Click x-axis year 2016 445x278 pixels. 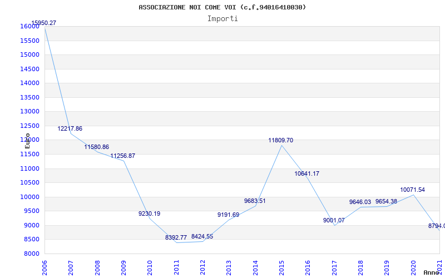(x=308, y=268)
